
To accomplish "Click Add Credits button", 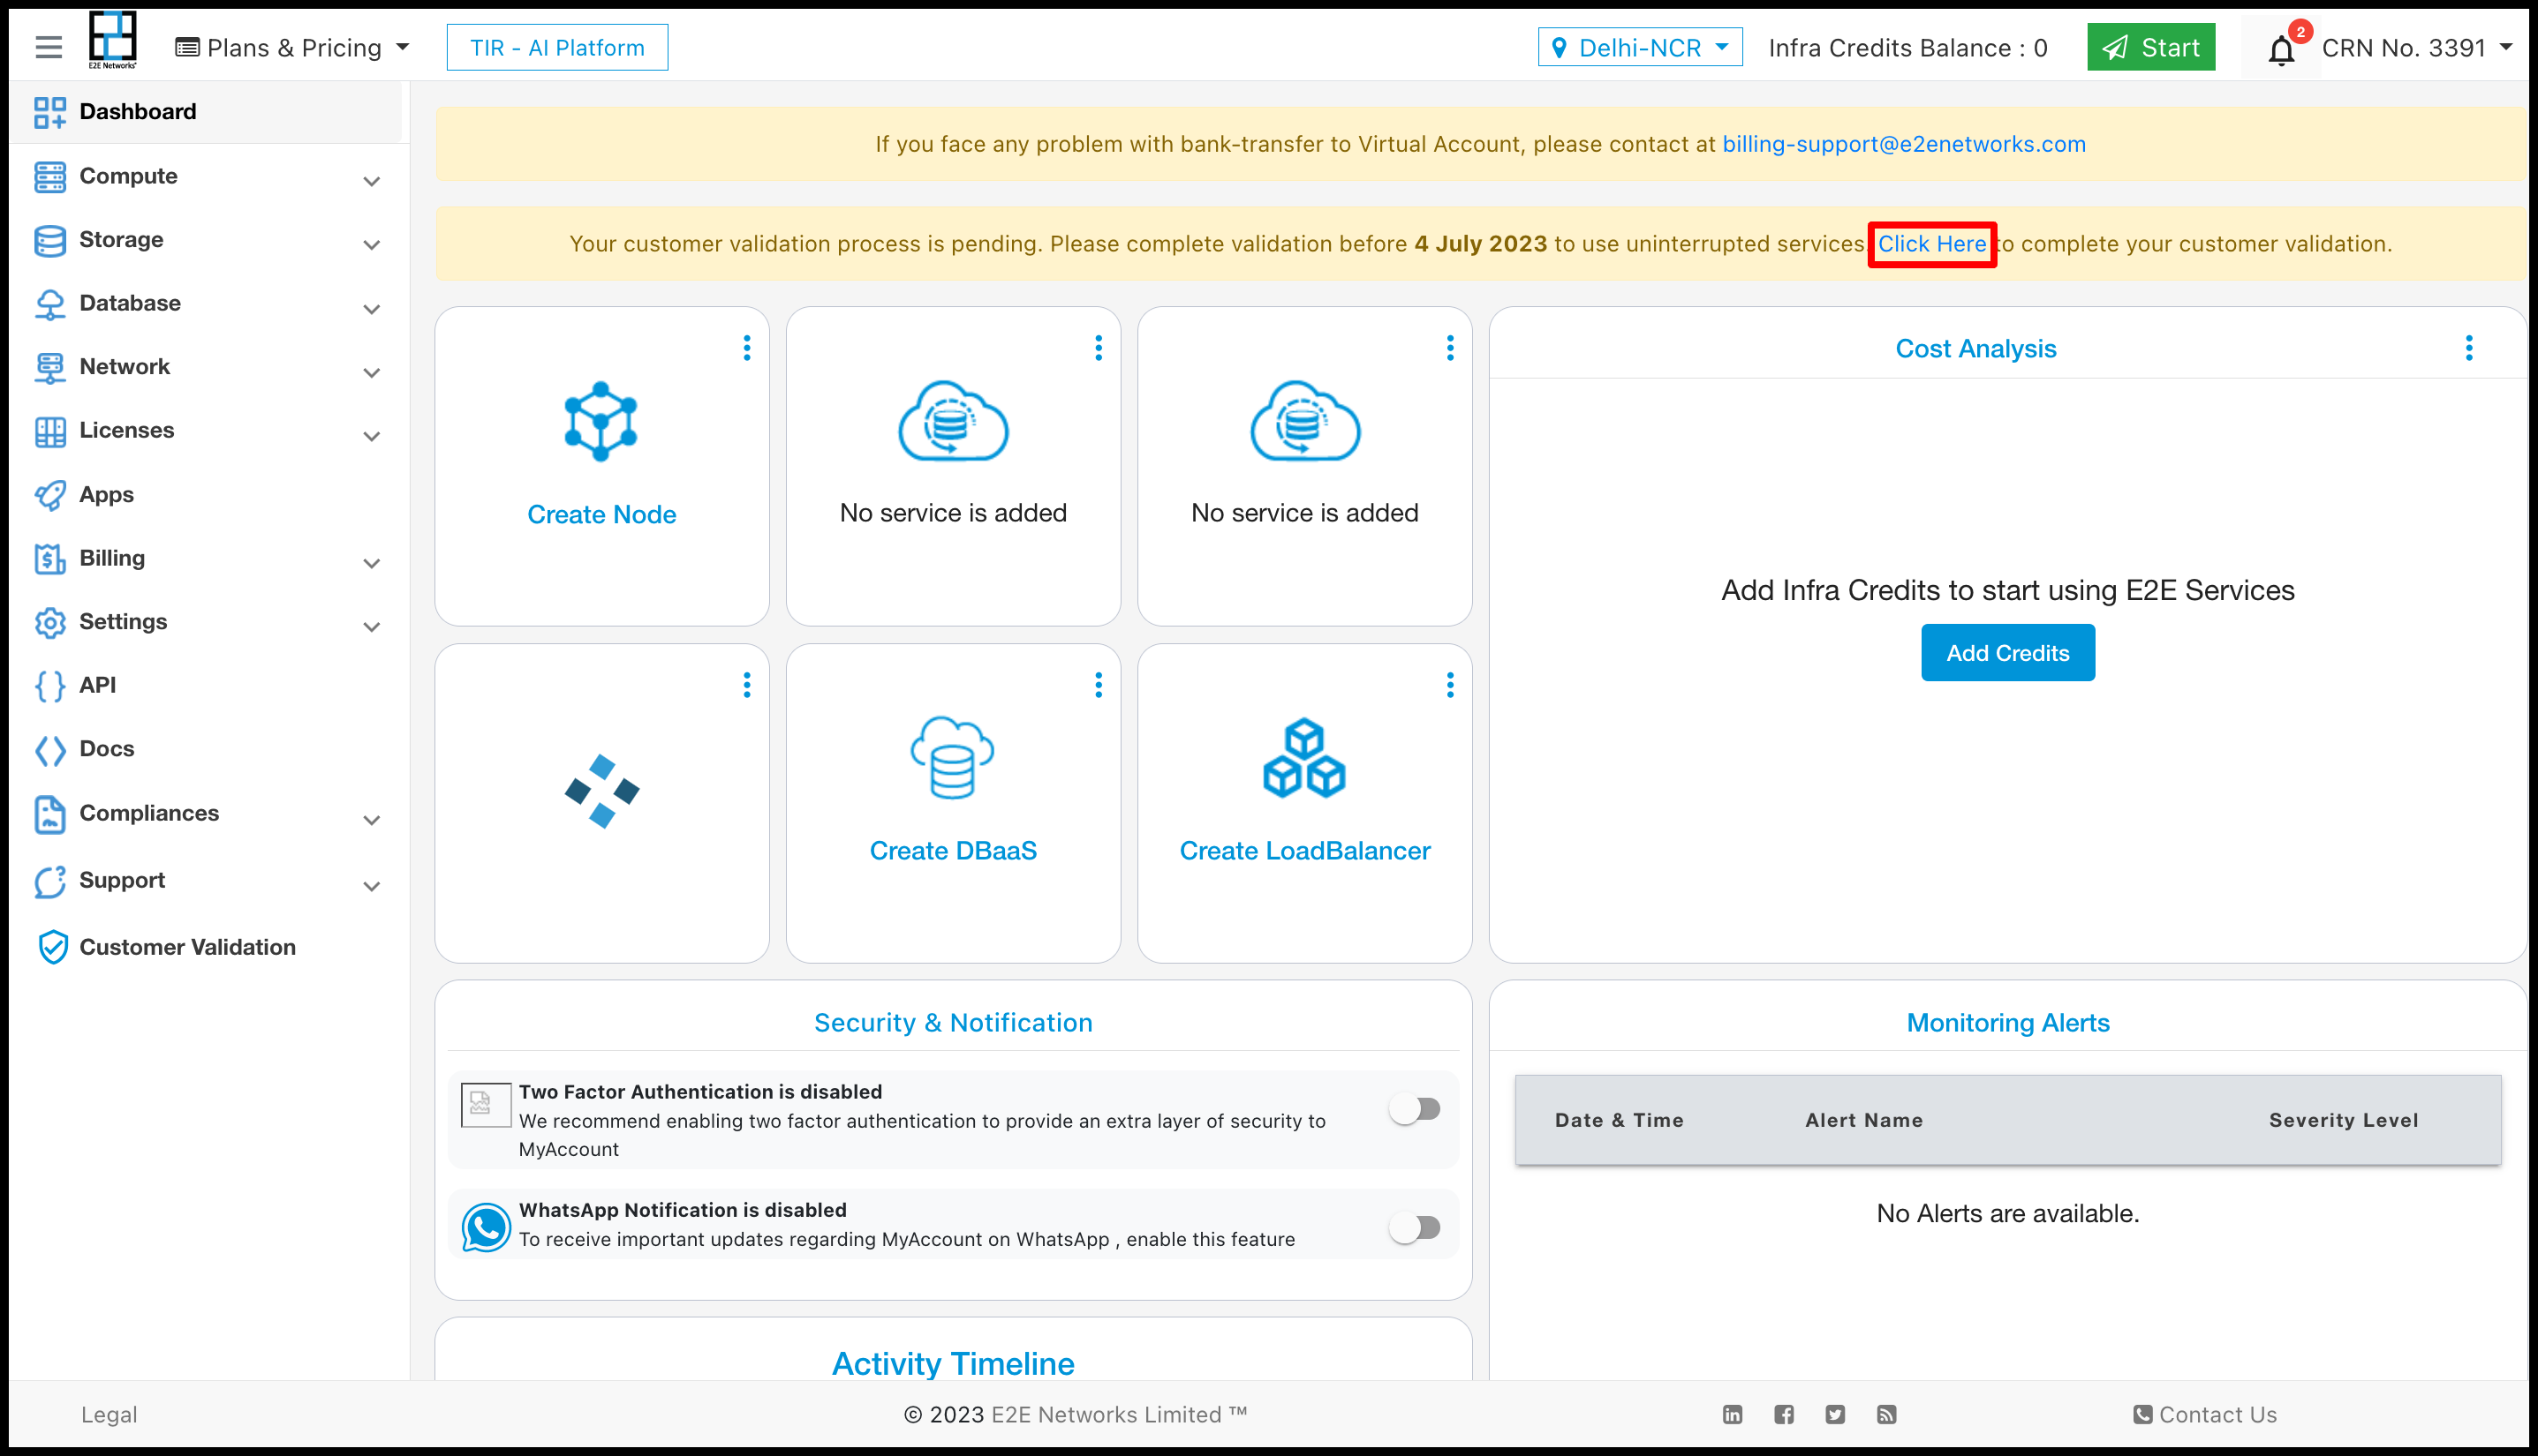I will (x=2008, y=651).
